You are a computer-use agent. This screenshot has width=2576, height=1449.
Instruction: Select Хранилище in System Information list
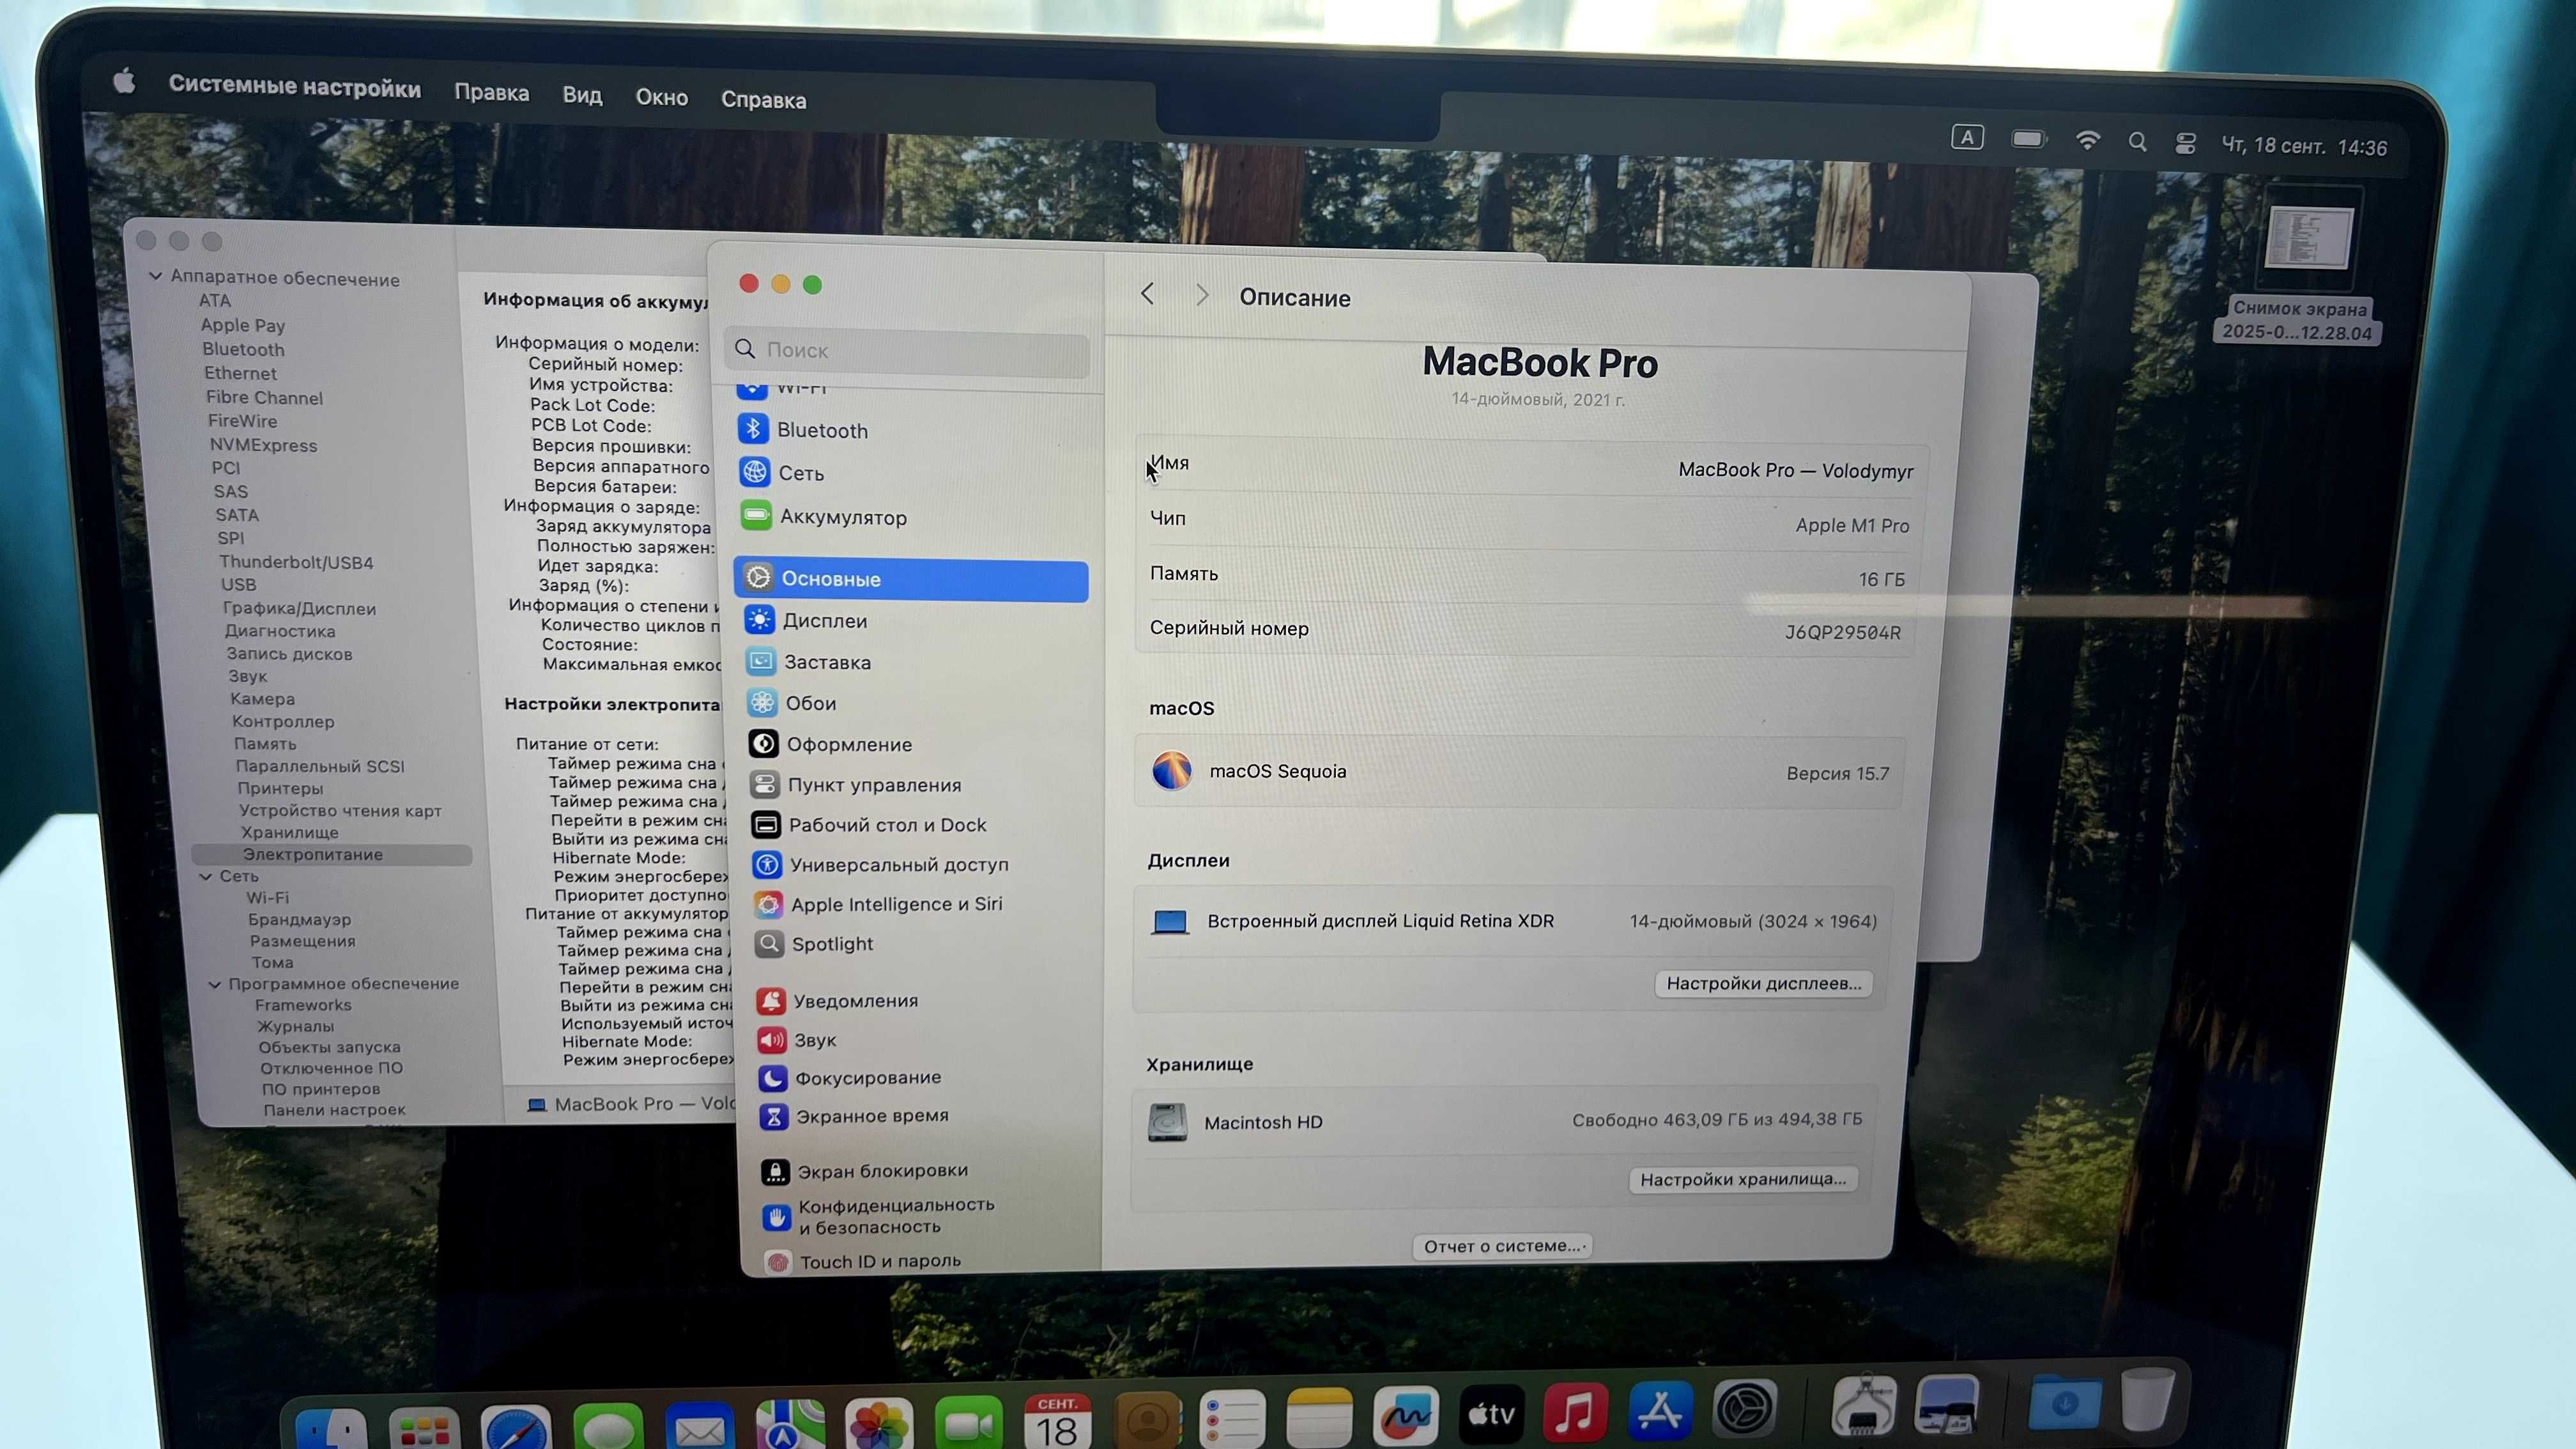[x=290, y=832]
